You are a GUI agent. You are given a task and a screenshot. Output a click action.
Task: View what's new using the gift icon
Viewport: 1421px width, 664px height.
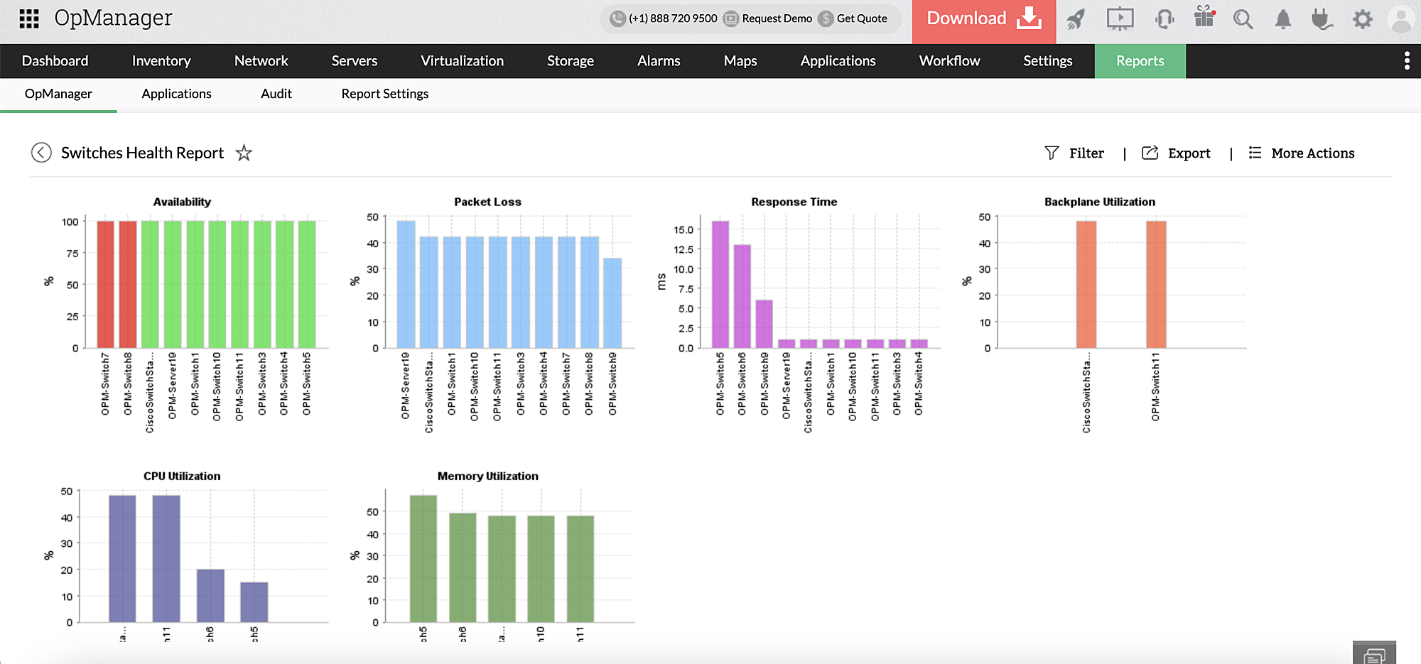(1204, 19)
